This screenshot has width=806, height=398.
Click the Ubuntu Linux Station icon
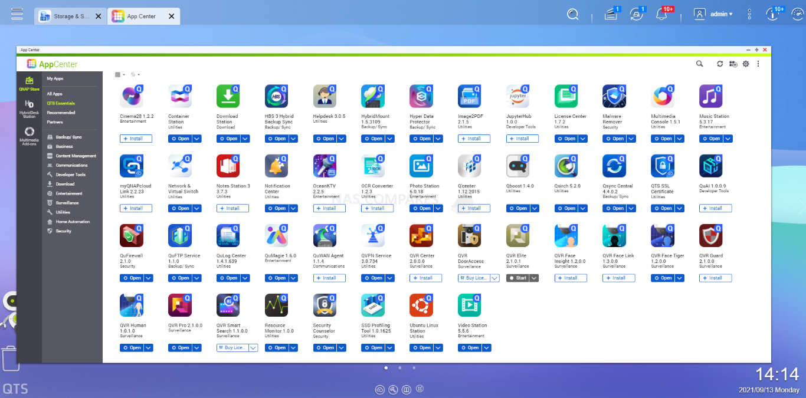coord(421,305)
